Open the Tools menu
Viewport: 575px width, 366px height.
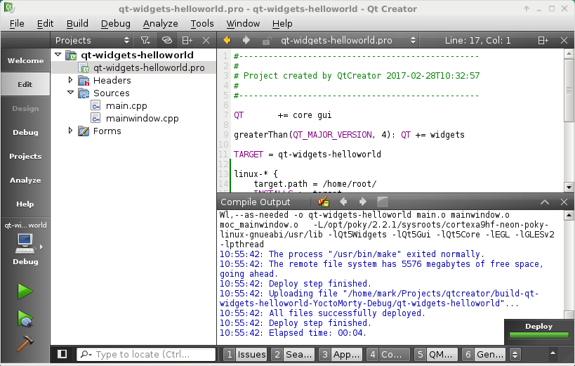tap(202, 23)
